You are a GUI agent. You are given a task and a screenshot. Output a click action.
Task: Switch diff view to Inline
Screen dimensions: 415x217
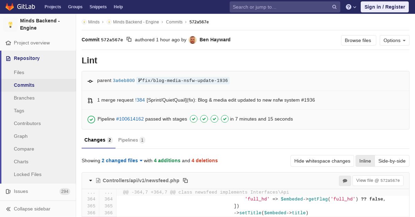point(365,161)
